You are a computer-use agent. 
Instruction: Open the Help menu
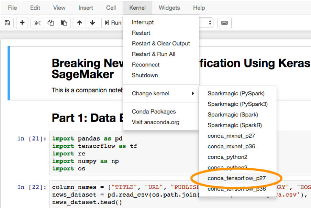(x=199, y=8)
